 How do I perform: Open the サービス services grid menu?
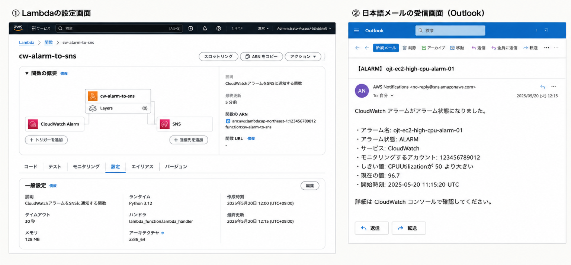[x=41, y=28]
